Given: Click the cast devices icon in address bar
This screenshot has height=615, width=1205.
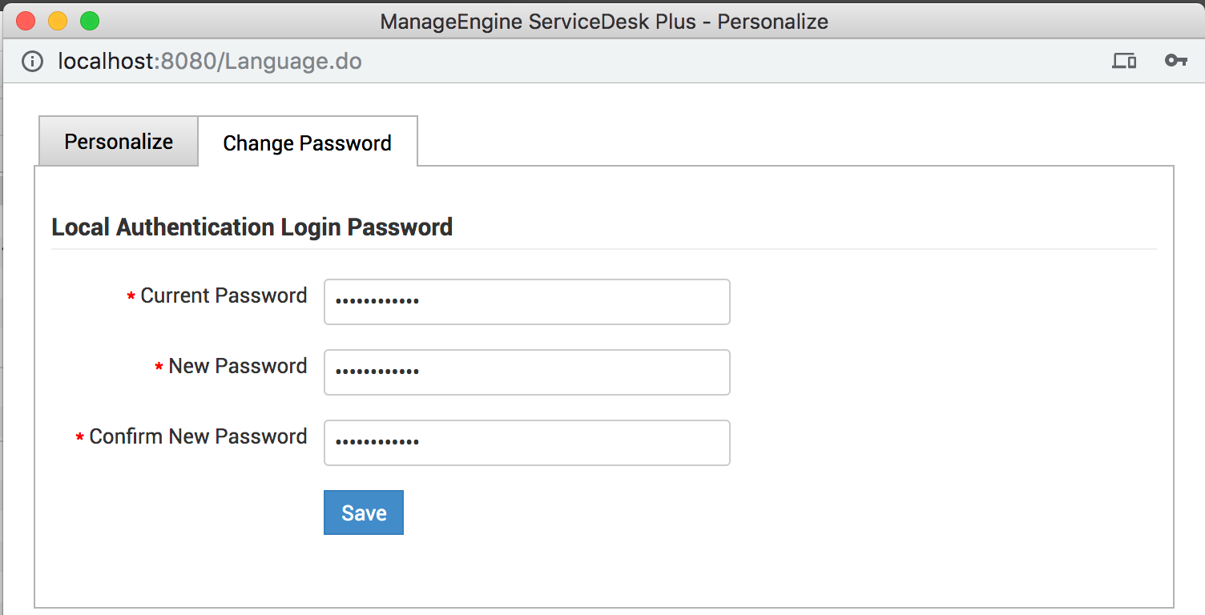Looking at the screenshot, I should click(x=1124, y=61).
